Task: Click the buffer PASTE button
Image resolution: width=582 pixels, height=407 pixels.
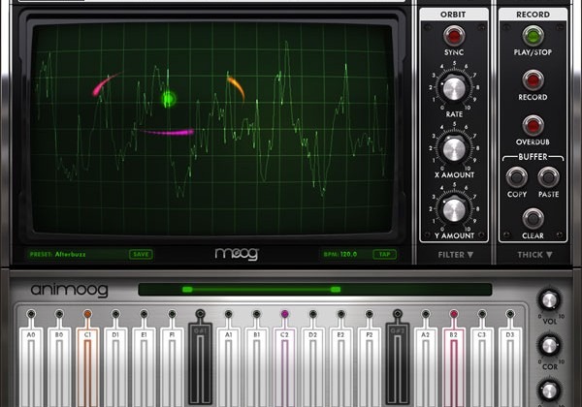Action: (x=549, y=177)
